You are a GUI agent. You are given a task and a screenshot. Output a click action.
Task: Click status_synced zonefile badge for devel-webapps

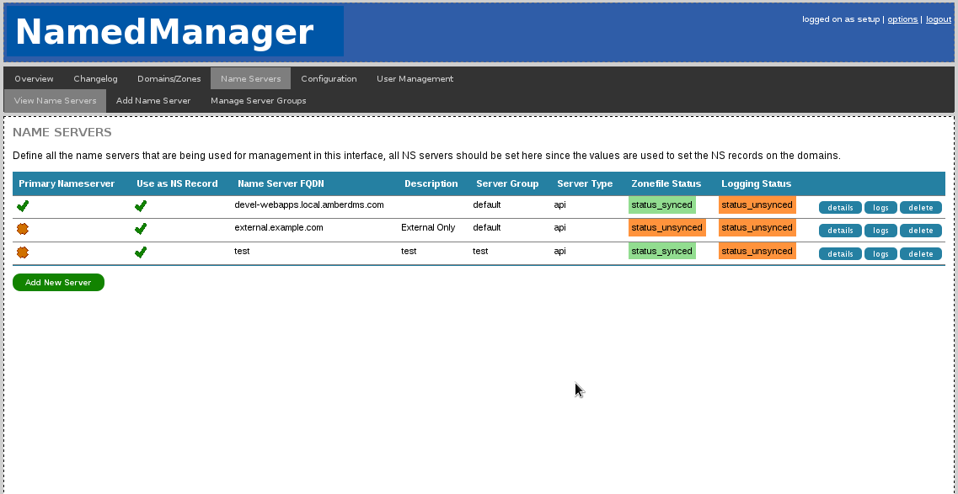point(661,205)
